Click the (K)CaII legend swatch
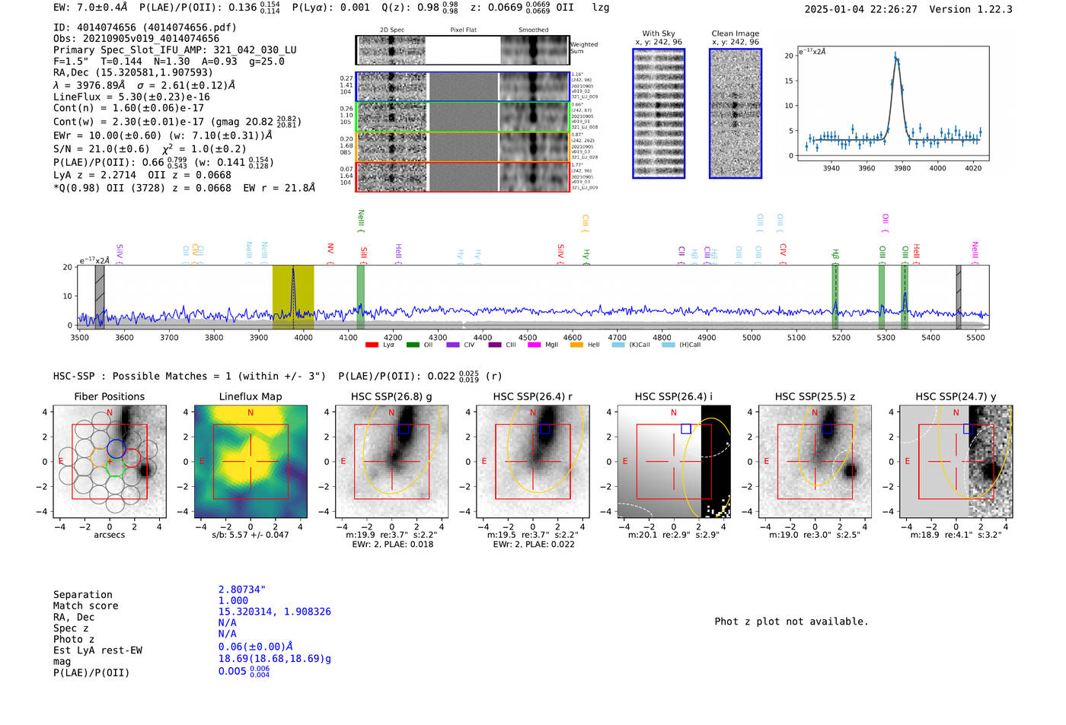1066x725 pixels. point(618,345)
